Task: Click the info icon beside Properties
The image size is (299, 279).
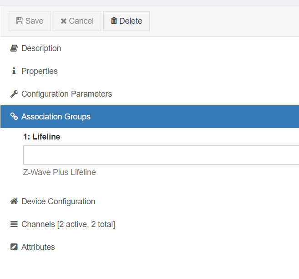Action: coord(14,71)
